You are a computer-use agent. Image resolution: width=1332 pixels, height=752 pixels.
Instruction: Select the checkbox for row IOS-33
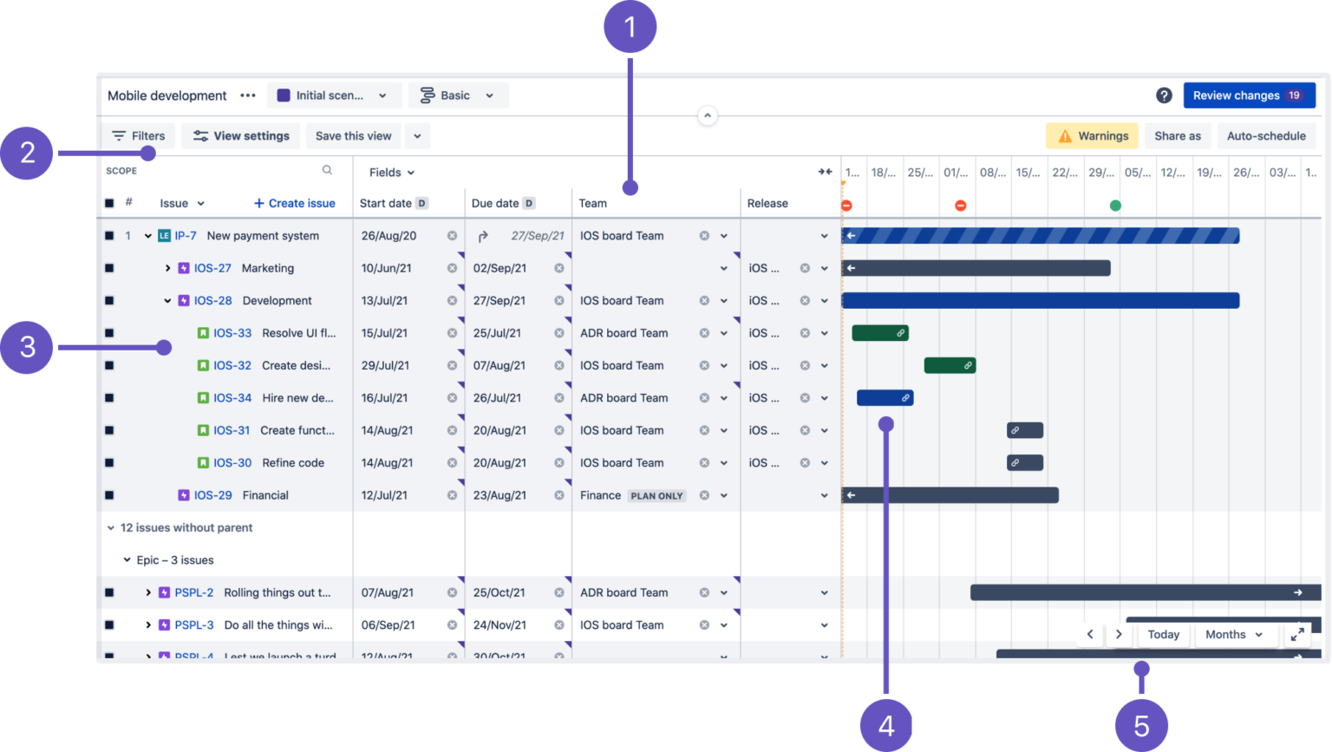pos(109,332)
